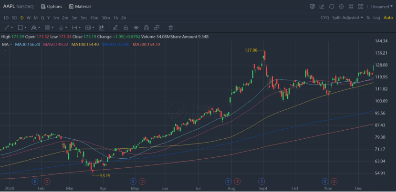
Task: Select the D daily timeframe
Action: 22,18
